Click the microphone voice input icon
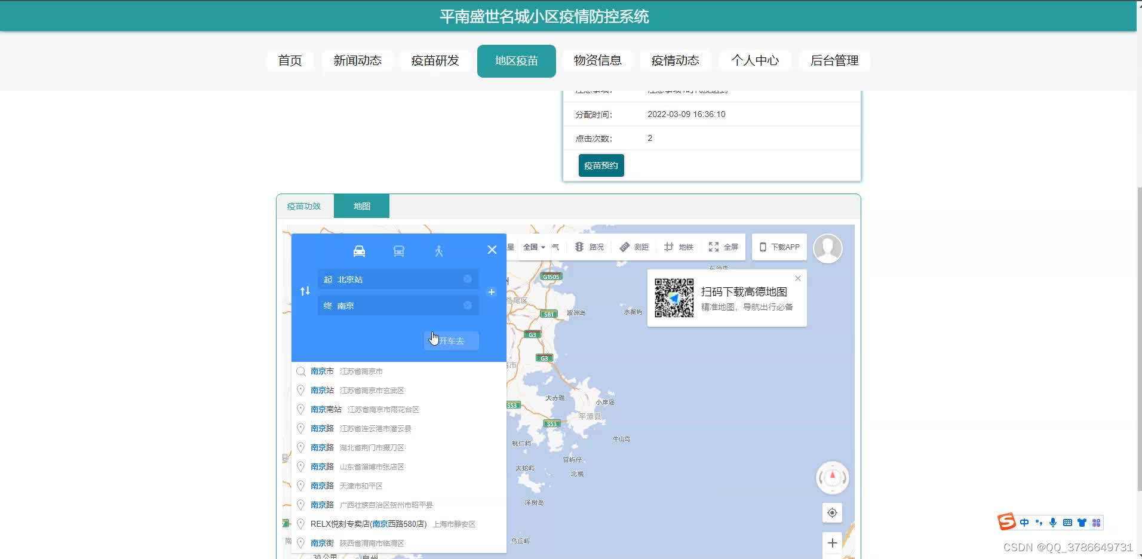Screen dimensions: 1142x559 (1053, 523)
